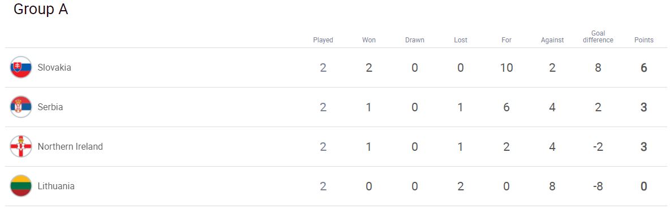Select Slovakia's goals for value 10

click(x=506, y=67)
